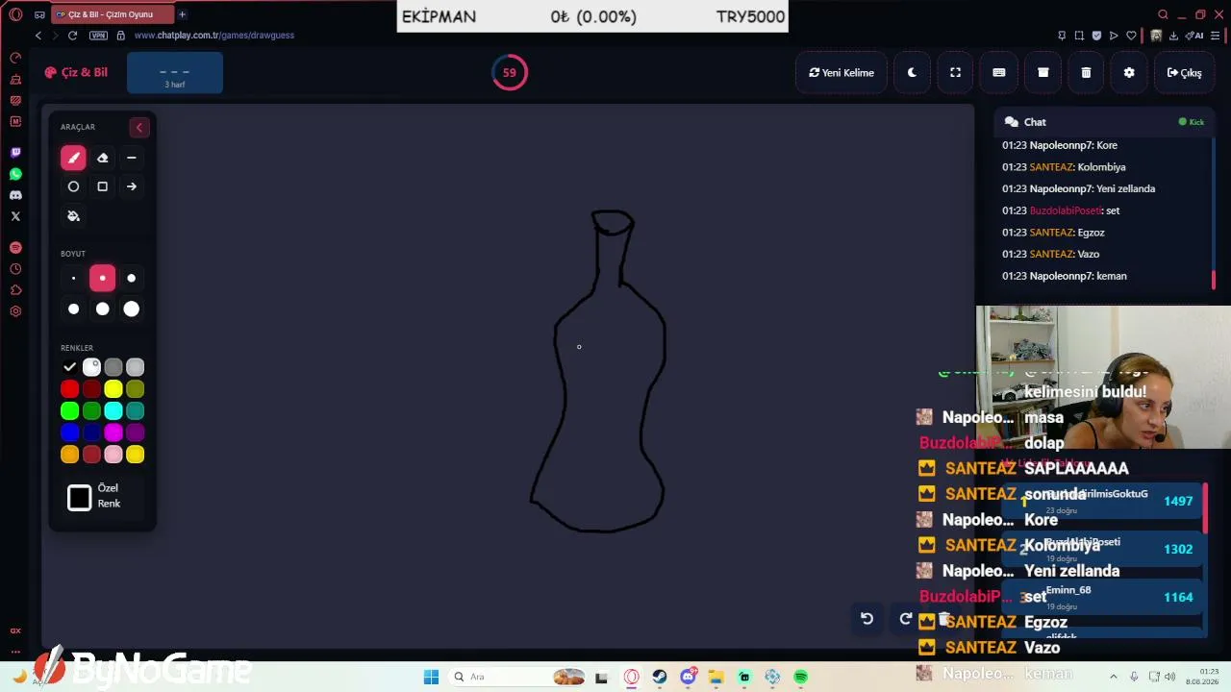1231x692 pixels.
Task: Enter fullscreen mode for the canvas
Action: click(955, 72)
